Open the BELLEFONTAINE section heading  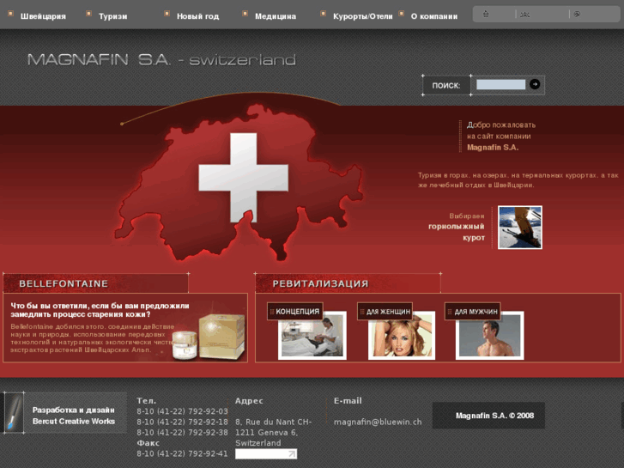(64, 283)
